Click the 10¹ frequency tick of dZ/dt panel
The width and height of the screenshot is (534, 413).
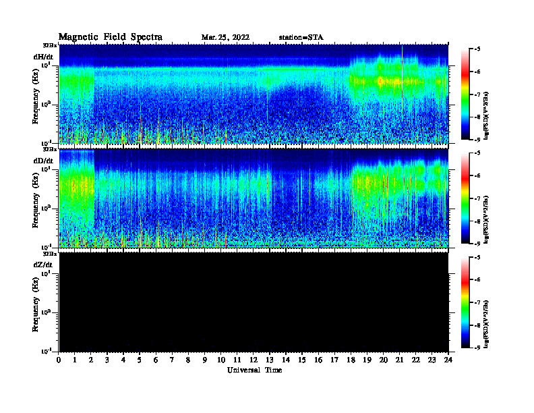coord(46,273)
